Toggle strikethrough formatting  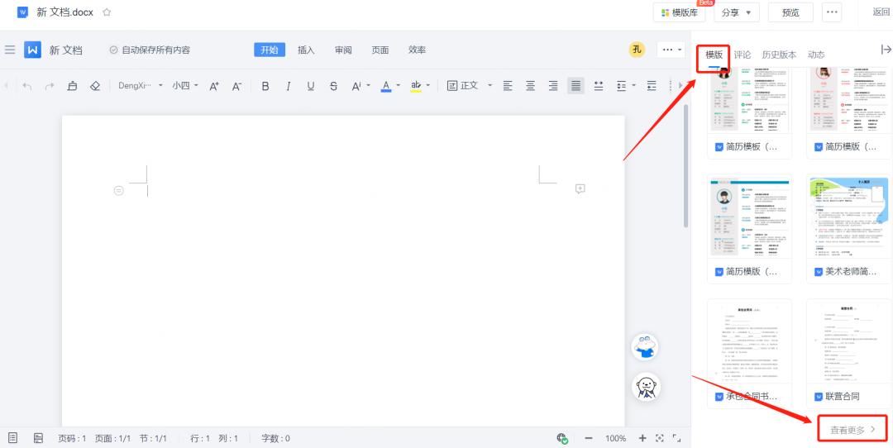coord(333,86)
